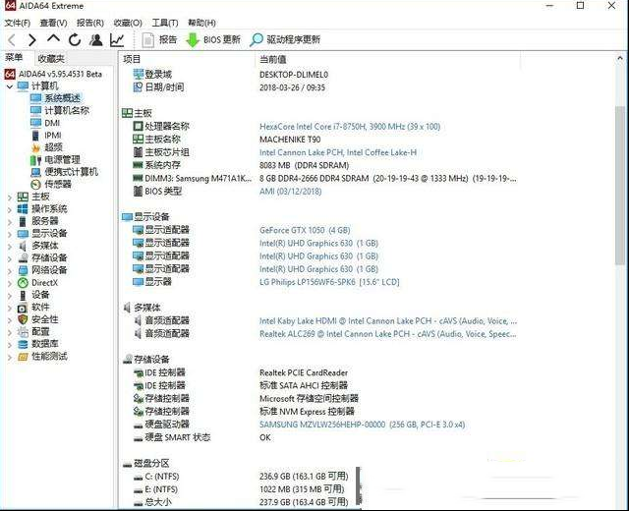Open the 工具(T) menu
Viewport: 629px width, 511px height.
pos(165,23)
